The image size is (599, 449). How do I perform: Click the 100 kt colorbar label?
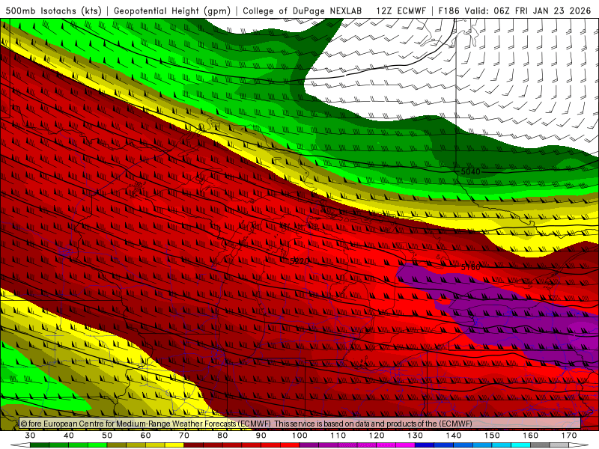pos(299,436)
